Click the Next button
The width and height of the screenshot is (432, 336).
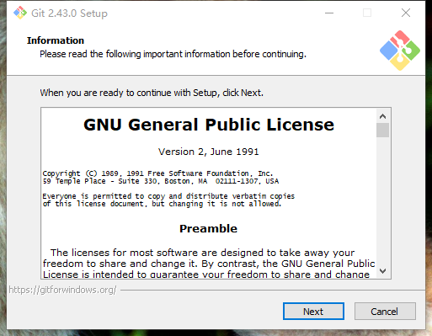click(313, 311)
